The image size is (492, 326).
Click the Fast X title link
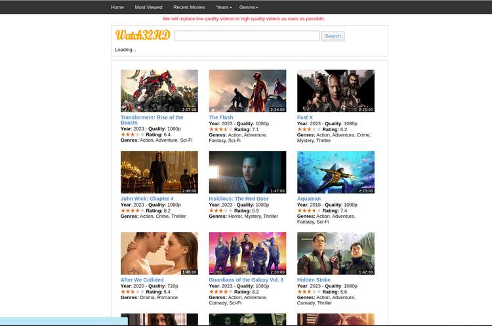(304, 117)
